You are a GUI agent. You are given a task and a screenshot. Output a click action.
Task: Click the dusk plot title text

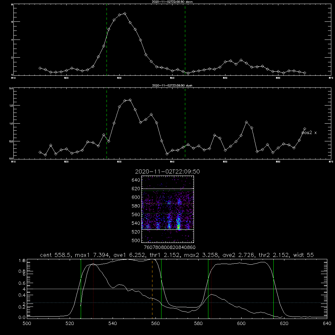click(x=172, y=85)
